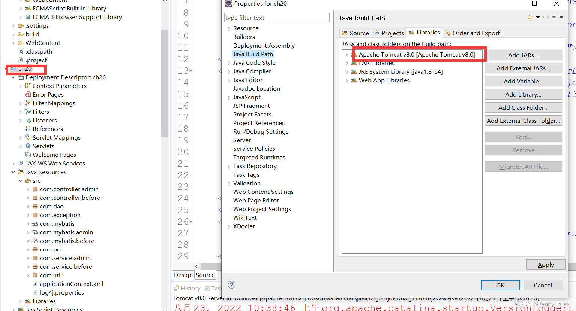Click the Listeners icon

click(x=28, y=121)
